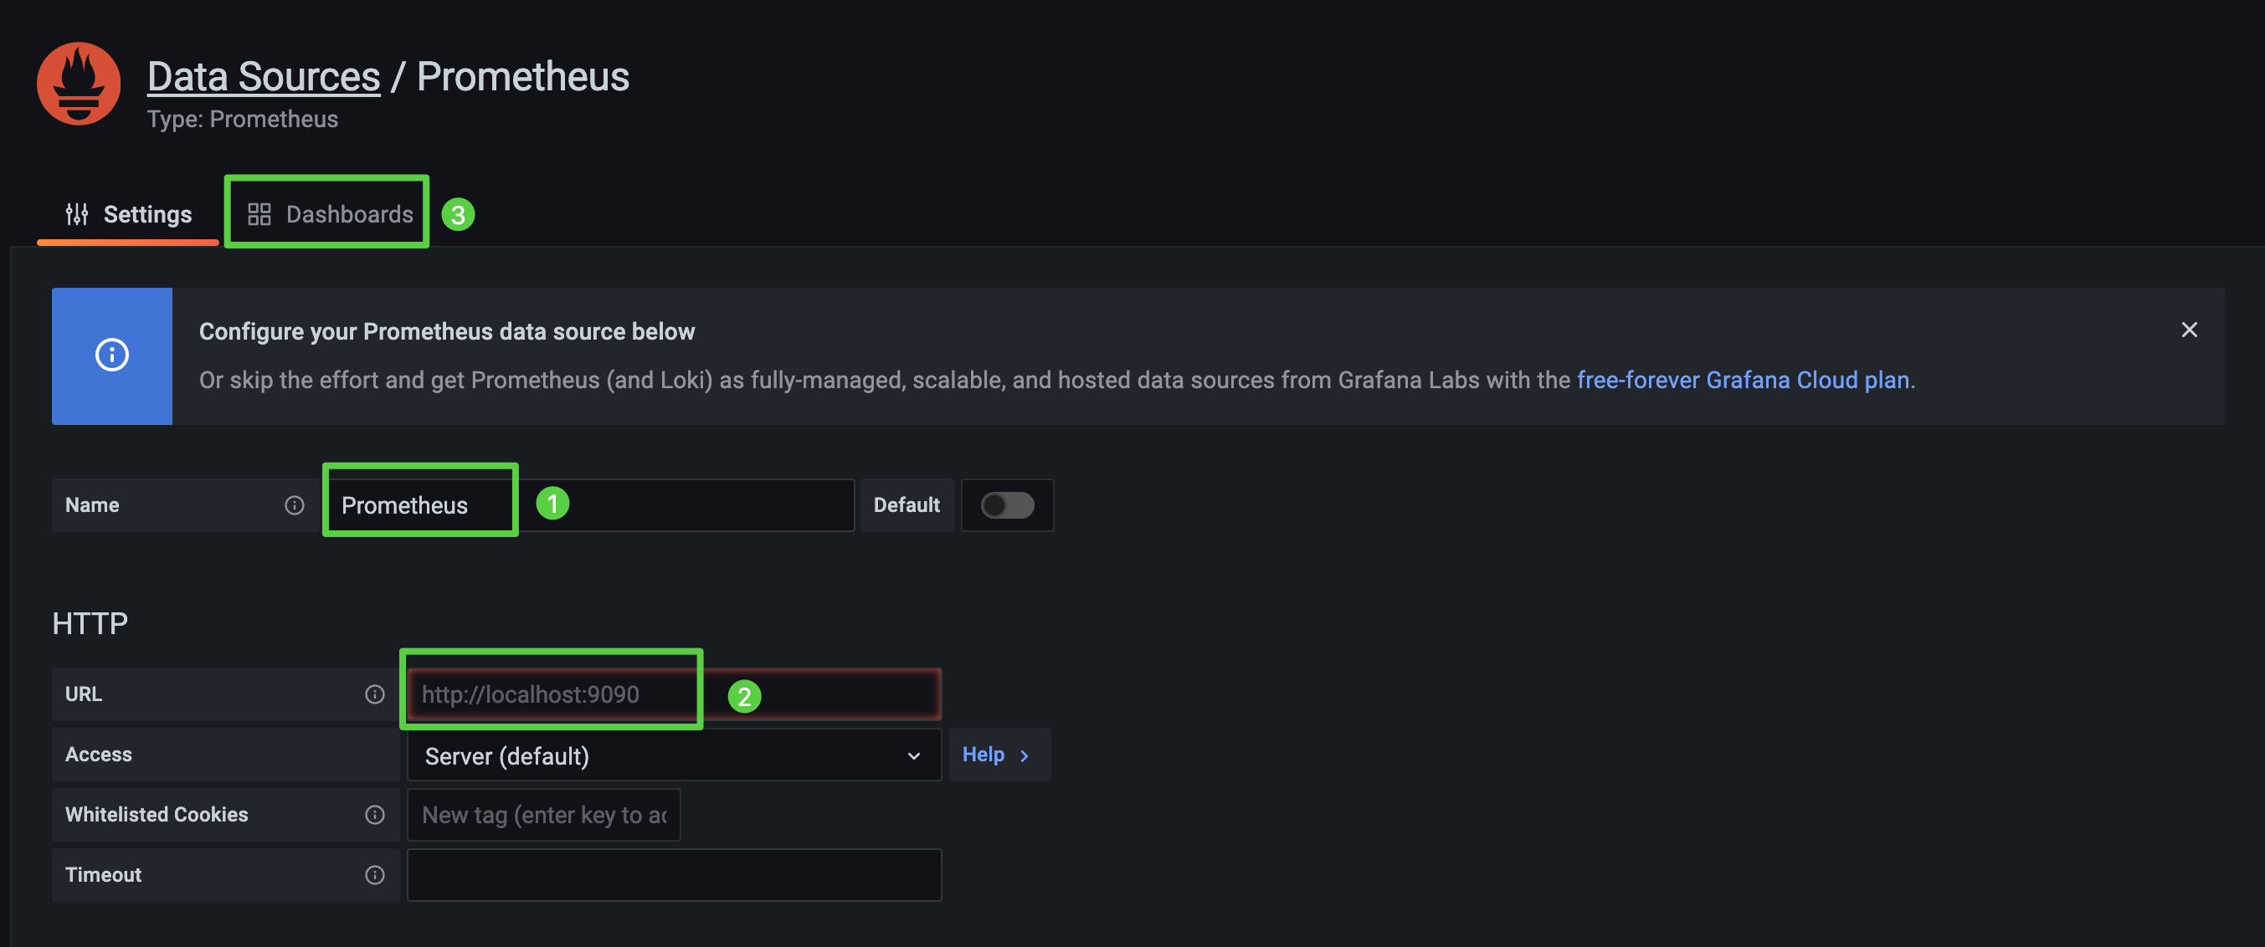The height and width of the screenshot is (947, 2265).
Task: Focus the Name input field
Action: pos(589,505)
